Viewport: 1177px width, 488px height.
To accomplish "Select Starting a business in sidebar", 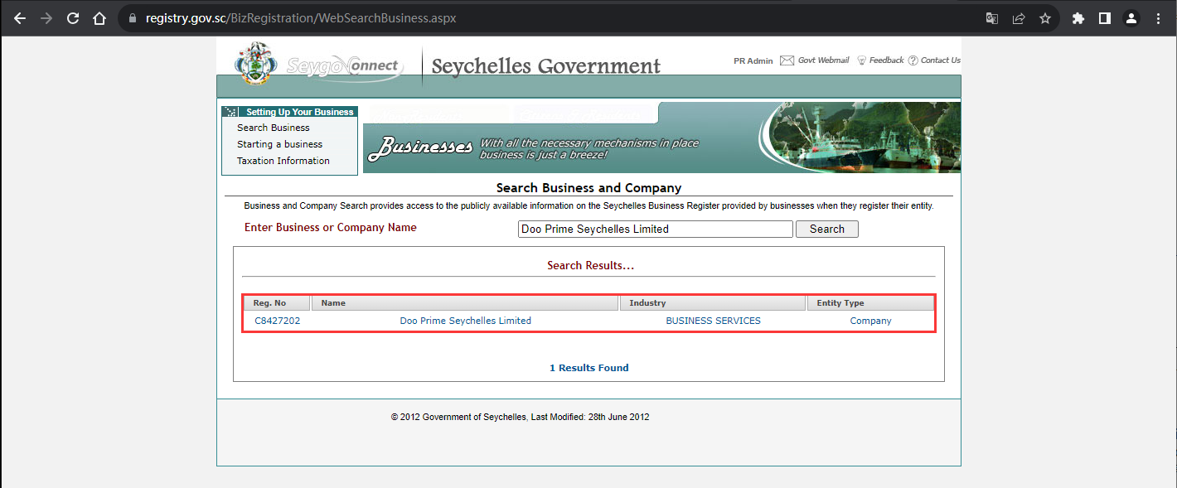I will [279, 144].
